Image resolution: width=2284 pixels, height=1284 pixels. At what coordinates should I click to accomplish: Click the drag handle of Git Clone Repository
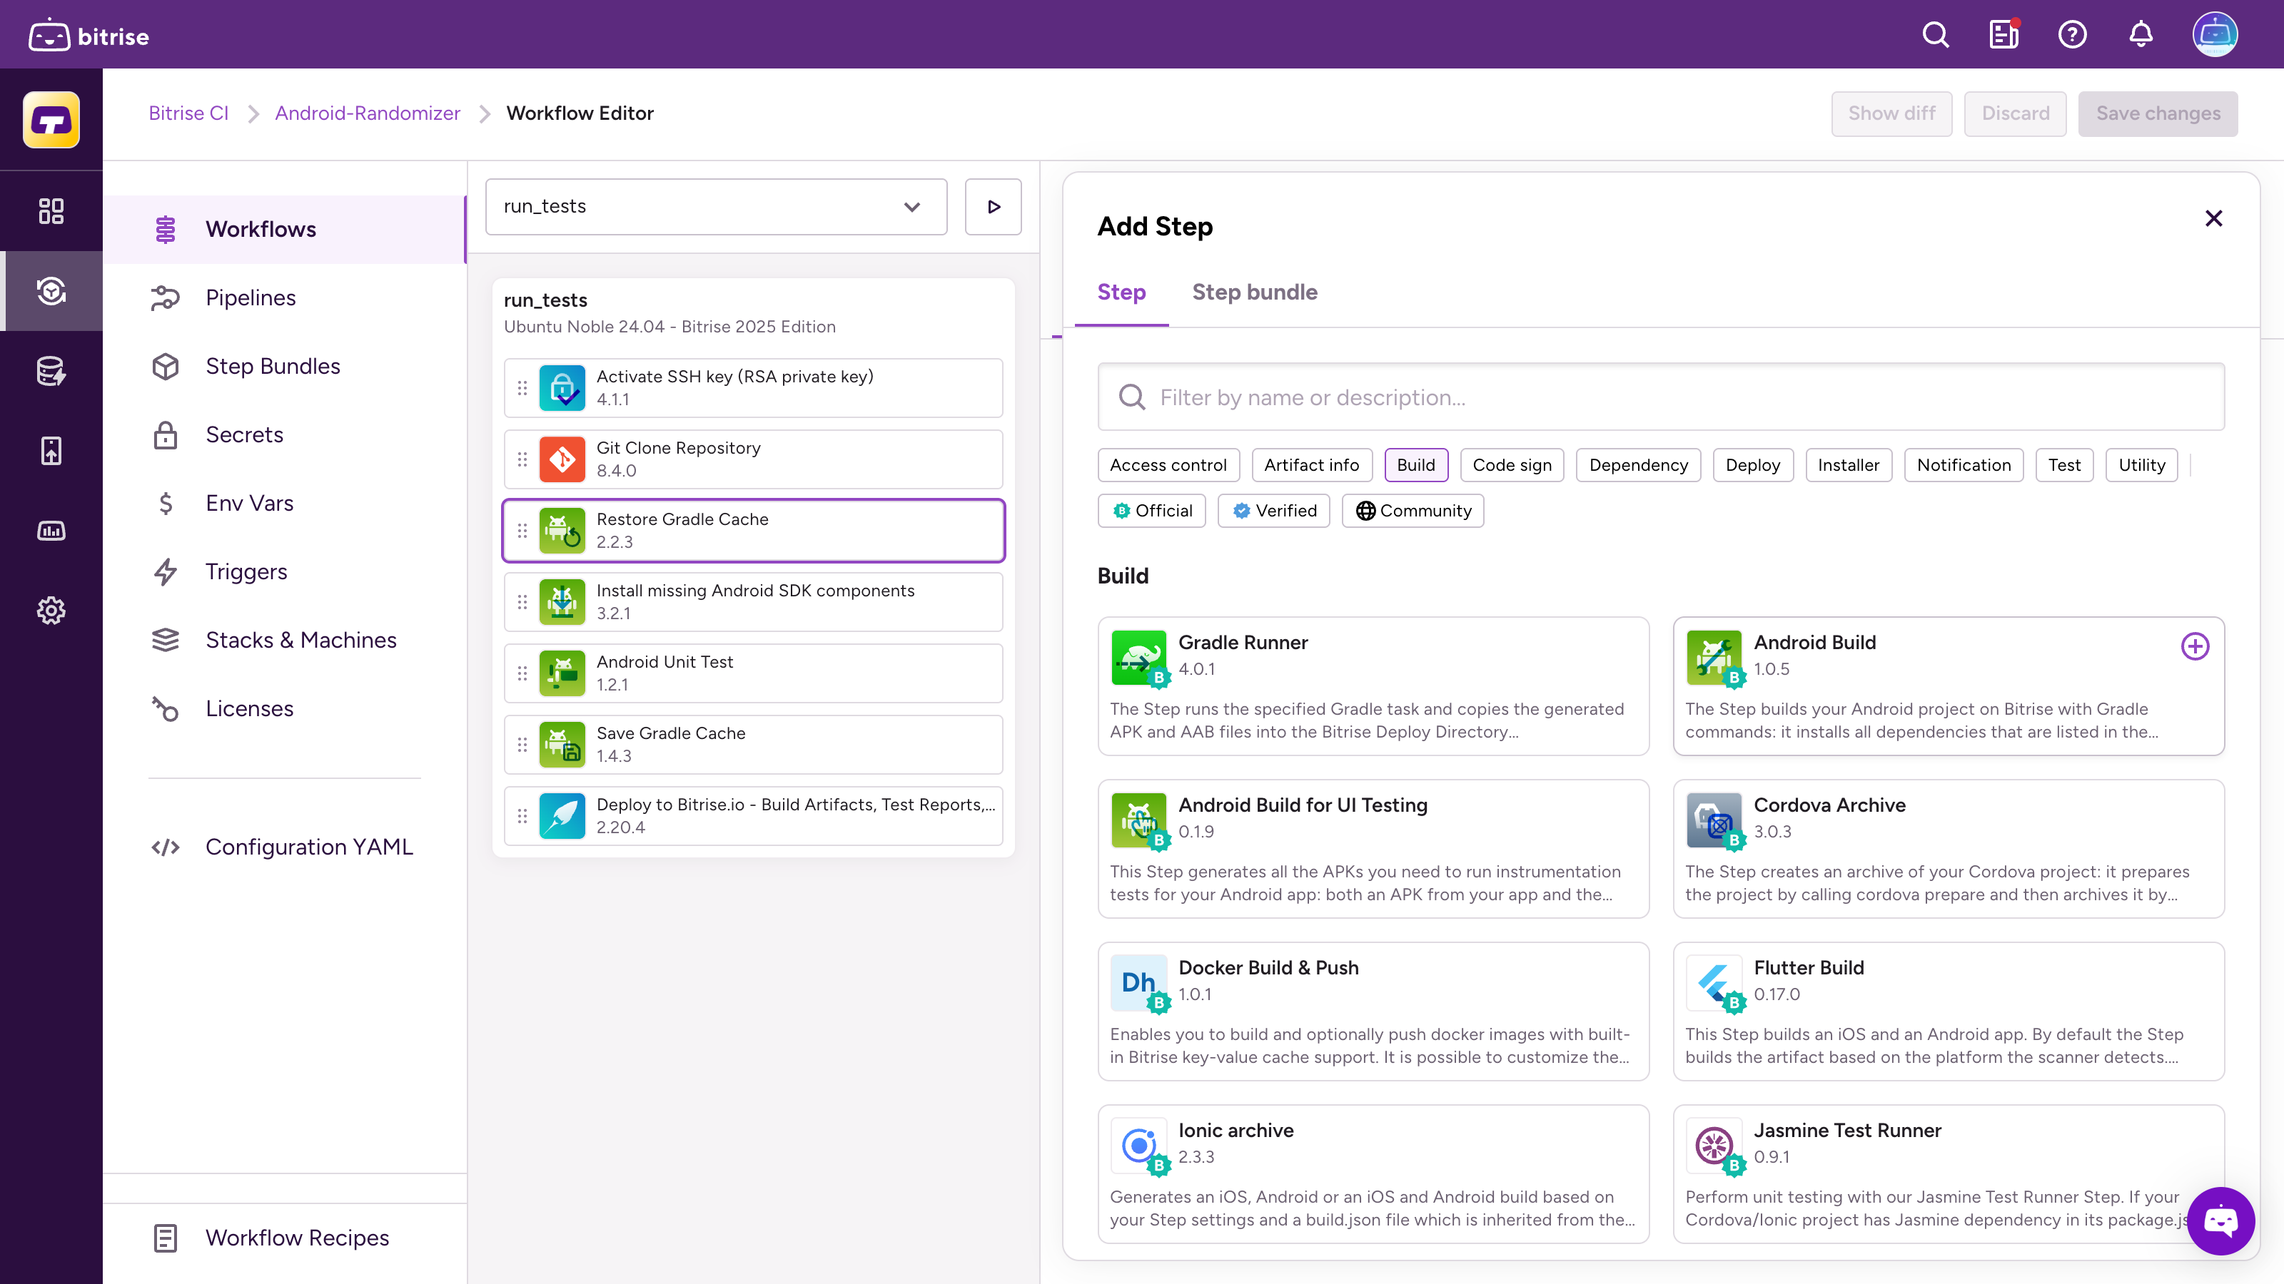(x=522, y=459)
